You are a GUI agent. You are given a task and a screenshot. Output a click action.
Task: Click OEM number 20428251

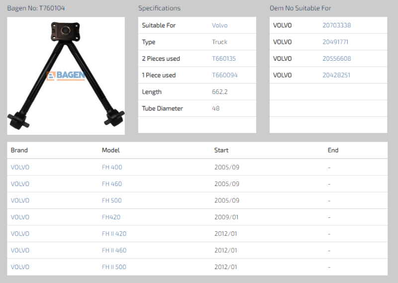coord(336,75)
